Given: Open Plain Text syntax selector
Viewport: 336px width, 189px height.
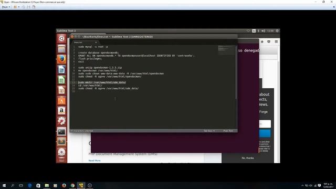Looking at the screenshot, I should coord(228,131).
